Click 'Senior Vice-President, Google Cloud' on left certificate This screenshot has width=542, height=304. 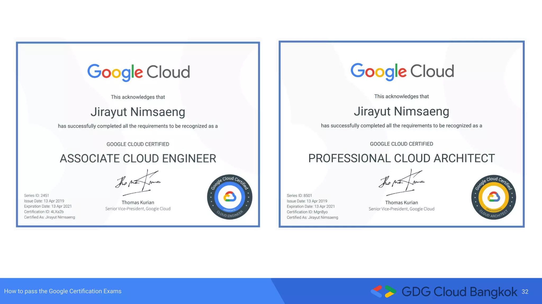[138, 209]
